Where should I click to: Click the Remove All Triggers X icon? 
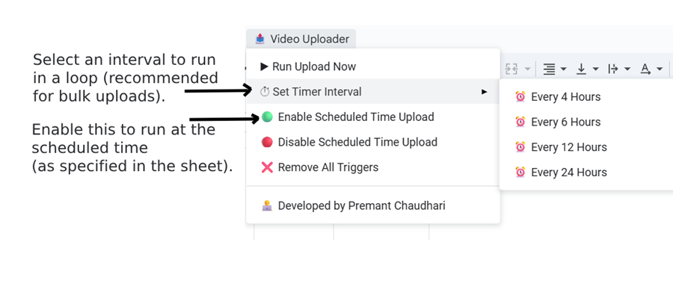click(267, 167)
